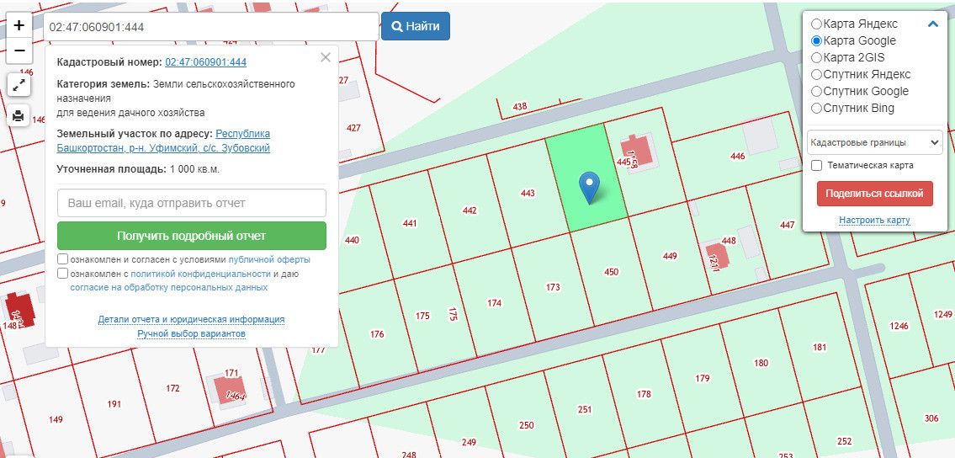Select parcel 176 on the map
The width and height of the screenshot is (955, 458).
(x=377, y=333)
